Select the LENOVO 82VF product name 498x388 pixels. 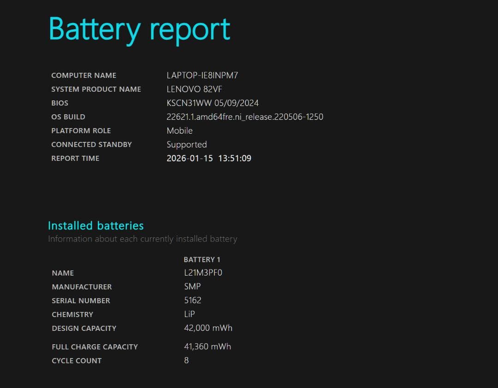point(194,89)
